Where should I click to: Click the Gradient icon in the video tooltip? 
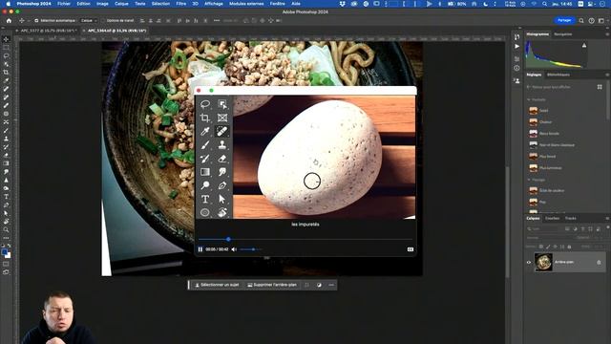[205, 172]
